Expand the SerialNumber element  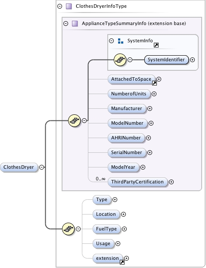[150, 152]
